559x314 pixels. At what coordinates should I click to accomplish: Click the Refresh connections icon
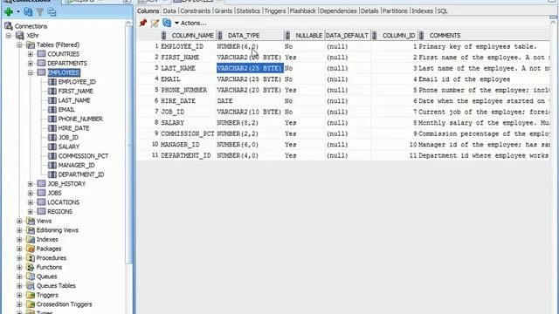pos(28,12)
